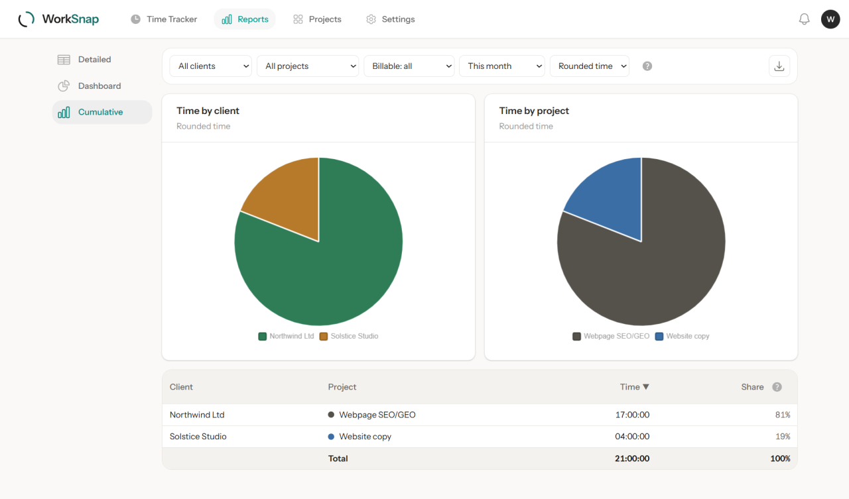Select Northwind Ltd in the table
This screenshot has width=849, height=499.
click(197, 415)
